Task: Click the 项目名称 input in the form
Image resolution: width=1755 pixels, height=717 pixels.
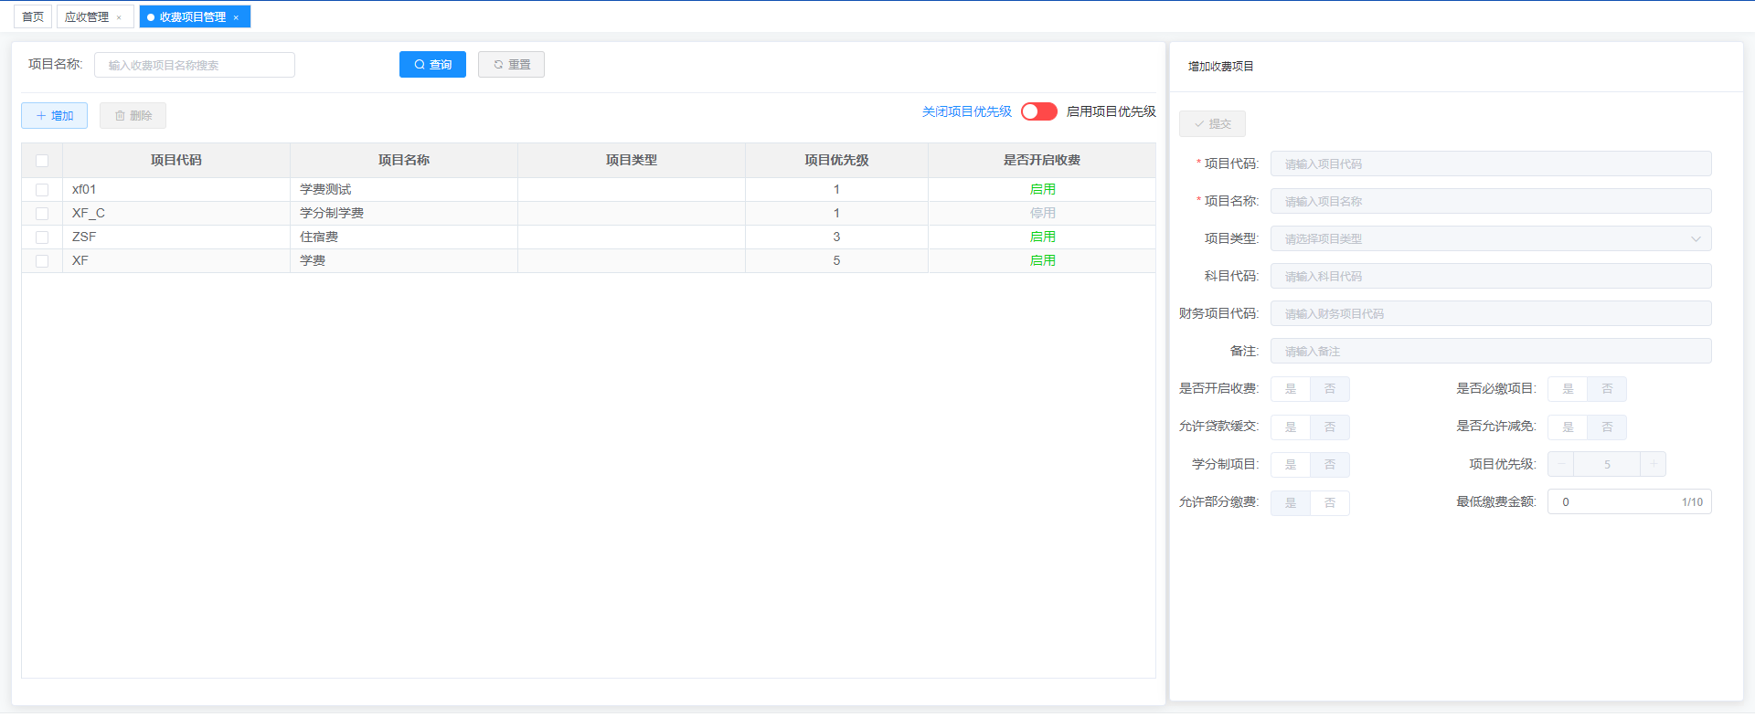Action: 1491,201
